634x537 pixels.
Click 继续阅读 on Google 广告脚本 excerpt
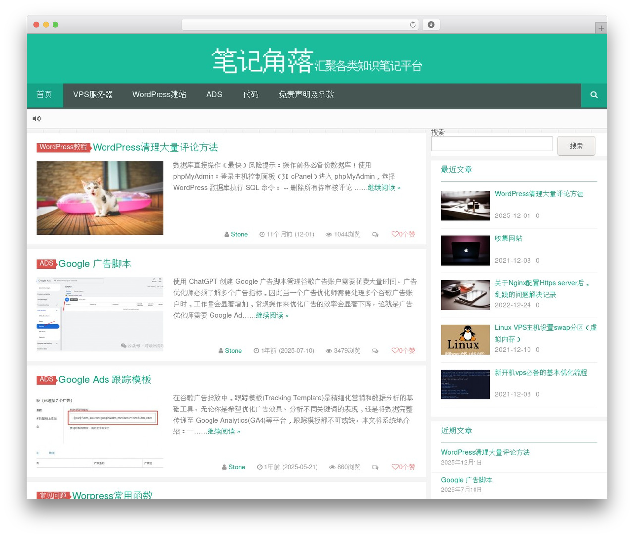click(272, 315)
